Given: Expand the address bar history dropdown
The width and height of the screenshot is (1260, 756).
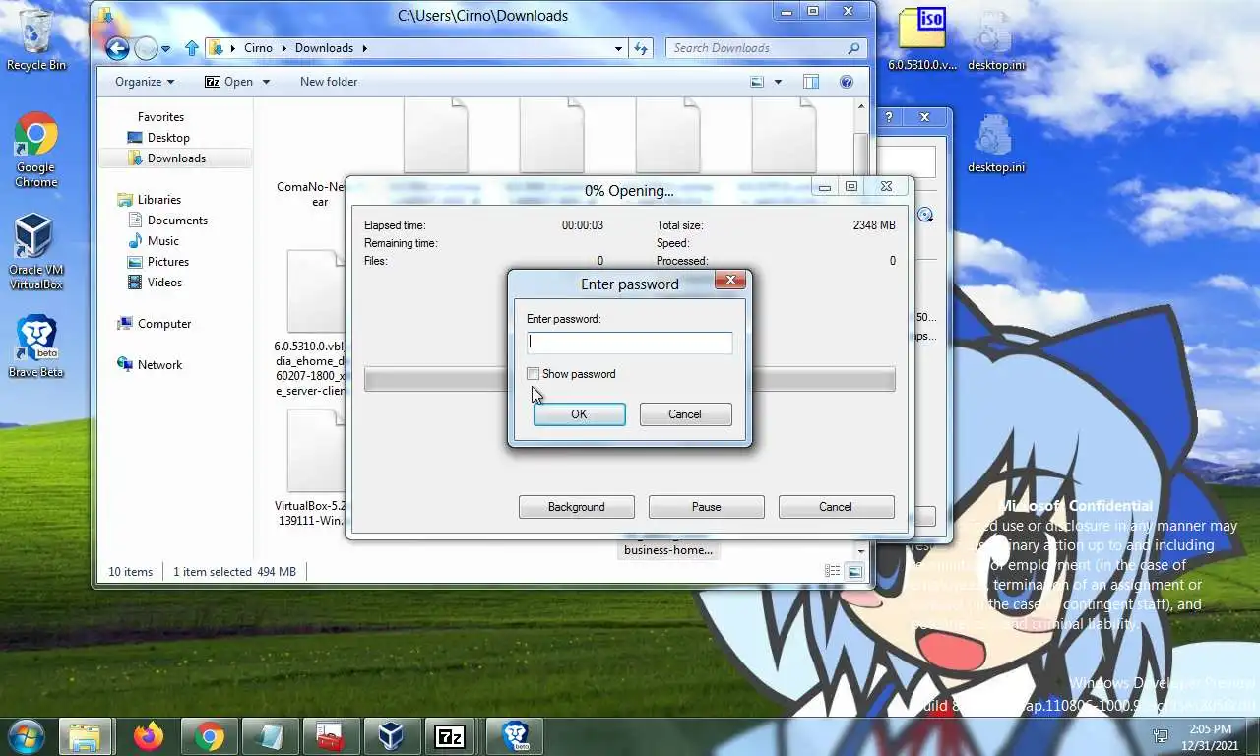Looking at the screenshot, I should point(618,48).
